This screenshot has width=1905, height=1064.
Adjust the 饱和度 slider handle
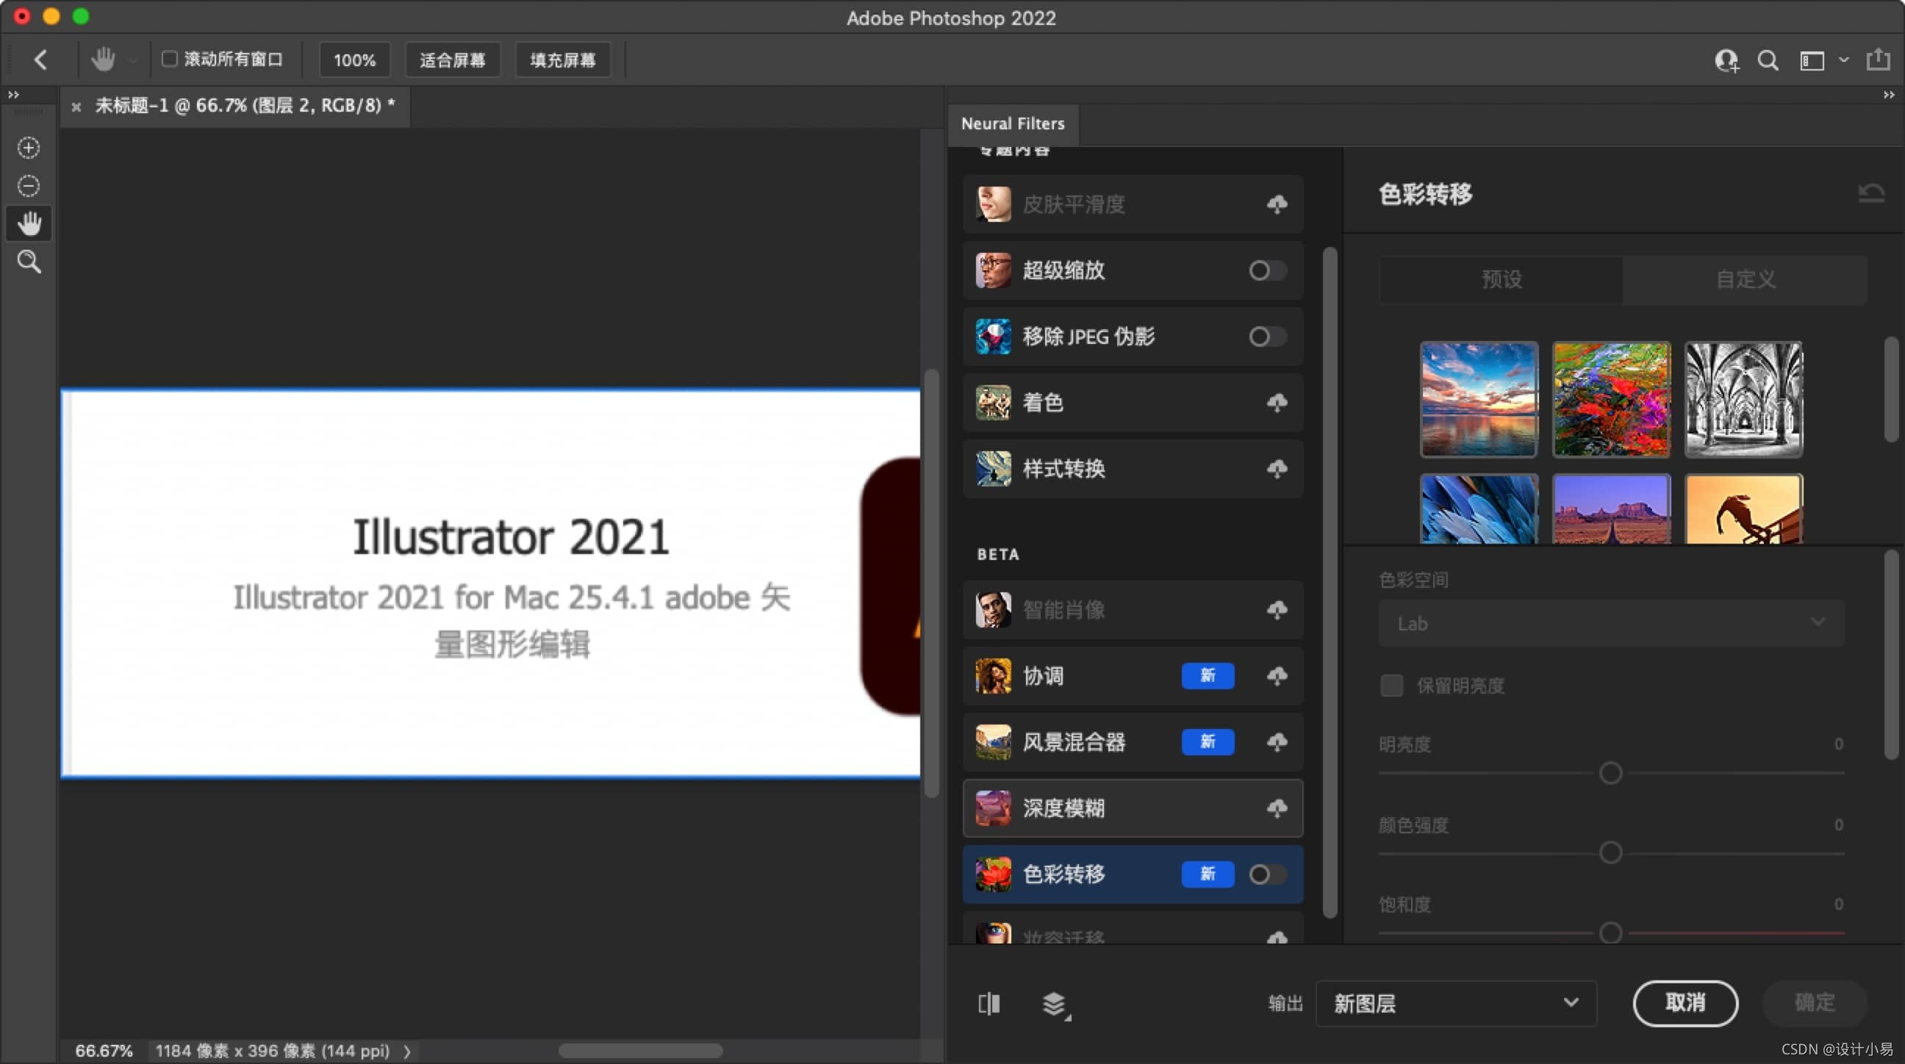click(x=1611, y=933)
